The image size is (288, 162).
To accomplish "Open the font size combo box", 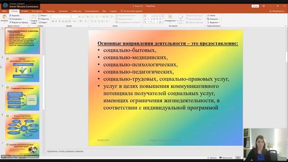I will (x=75, y=17).
